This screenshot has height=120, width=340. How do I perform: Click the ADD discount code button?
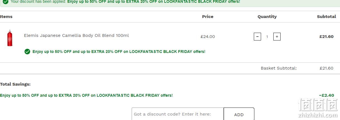[239, 114]
